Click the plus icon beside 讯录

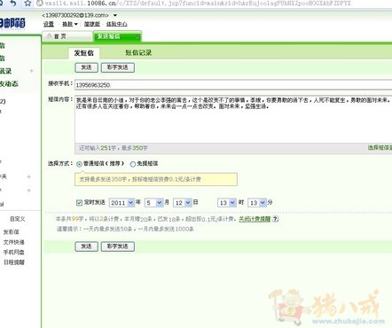coord(31,71)
